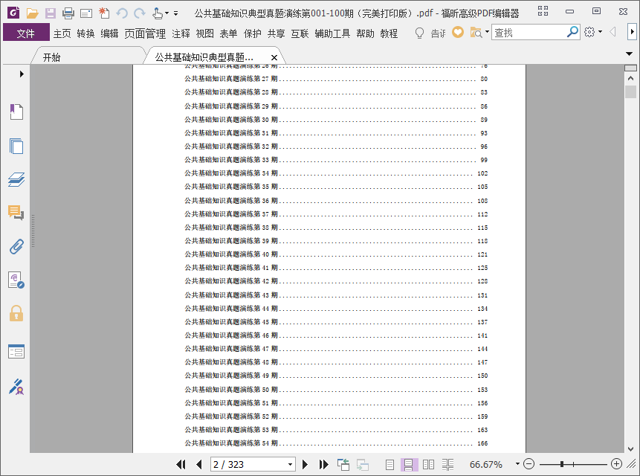This screenshot has width=640, height=476.
Task: Go to the next page
Action: pyautogui.click(x=305, y=464)
